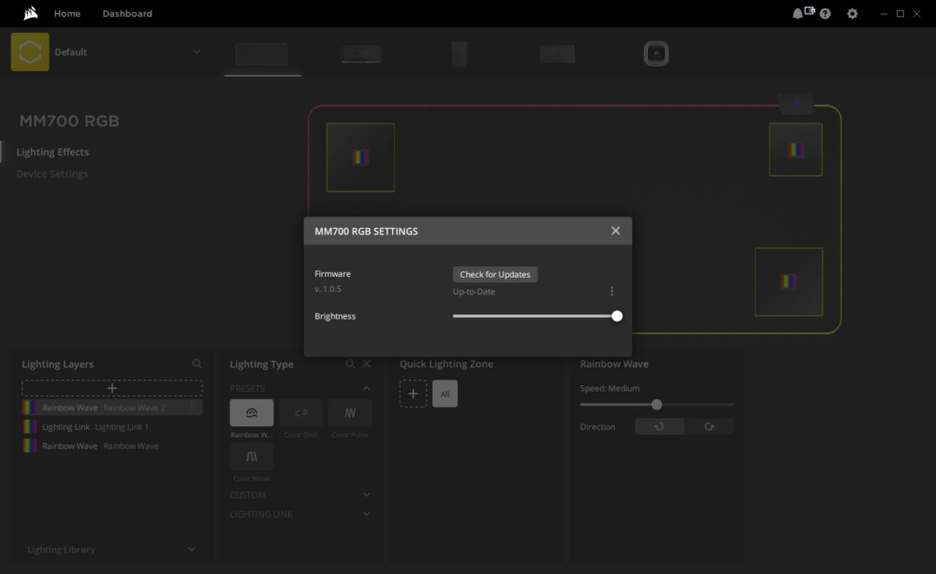Add a new lighting layer

click(112, 388)
